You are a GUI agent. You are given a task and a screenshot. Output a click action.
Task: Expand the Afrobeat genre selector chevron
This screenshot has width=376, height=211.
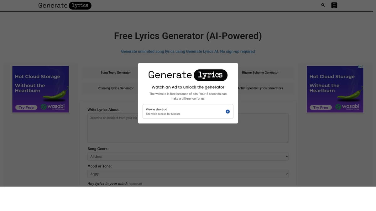pos(285,156)
